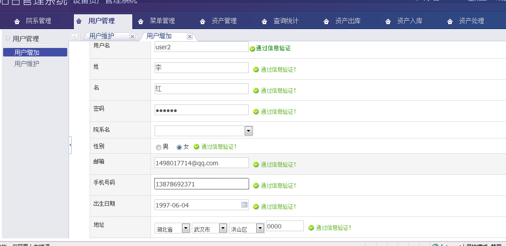This screenshot has width=506, height=246.
Task: Open the 洪山区 district dropdown
Action: click(260, 228)
